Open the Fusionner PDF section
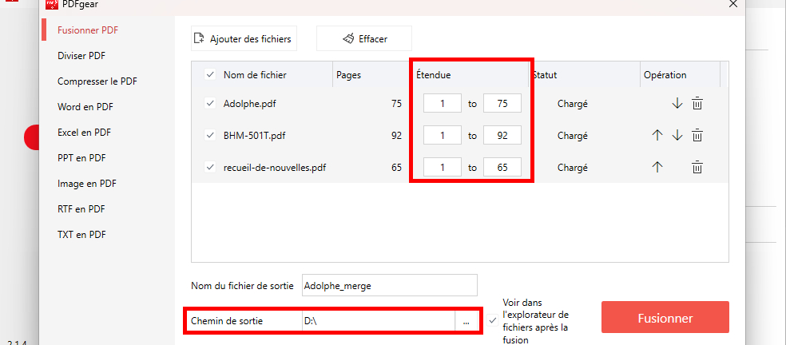 pos(88,30)
